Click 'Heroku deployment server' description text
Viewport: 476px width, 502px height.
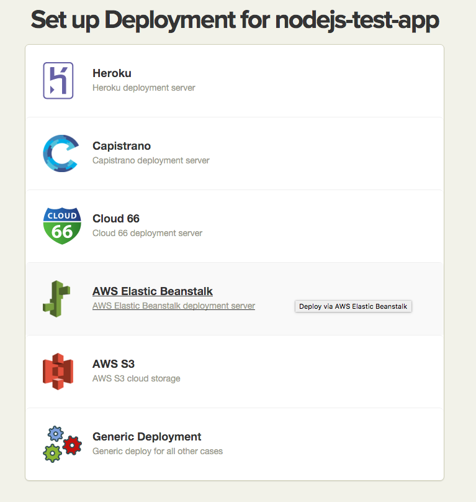coord(144,88)
